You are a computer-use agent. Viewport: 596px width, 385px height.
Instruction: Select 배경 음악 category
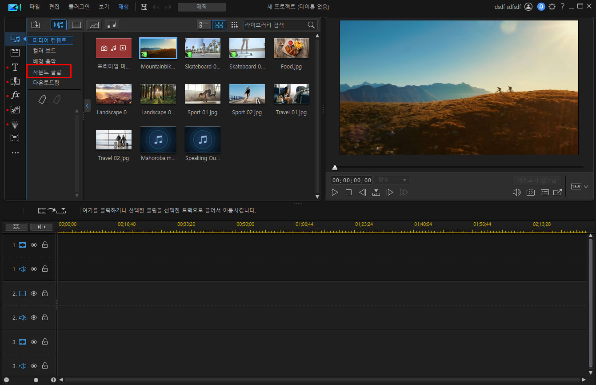point(44,61)
